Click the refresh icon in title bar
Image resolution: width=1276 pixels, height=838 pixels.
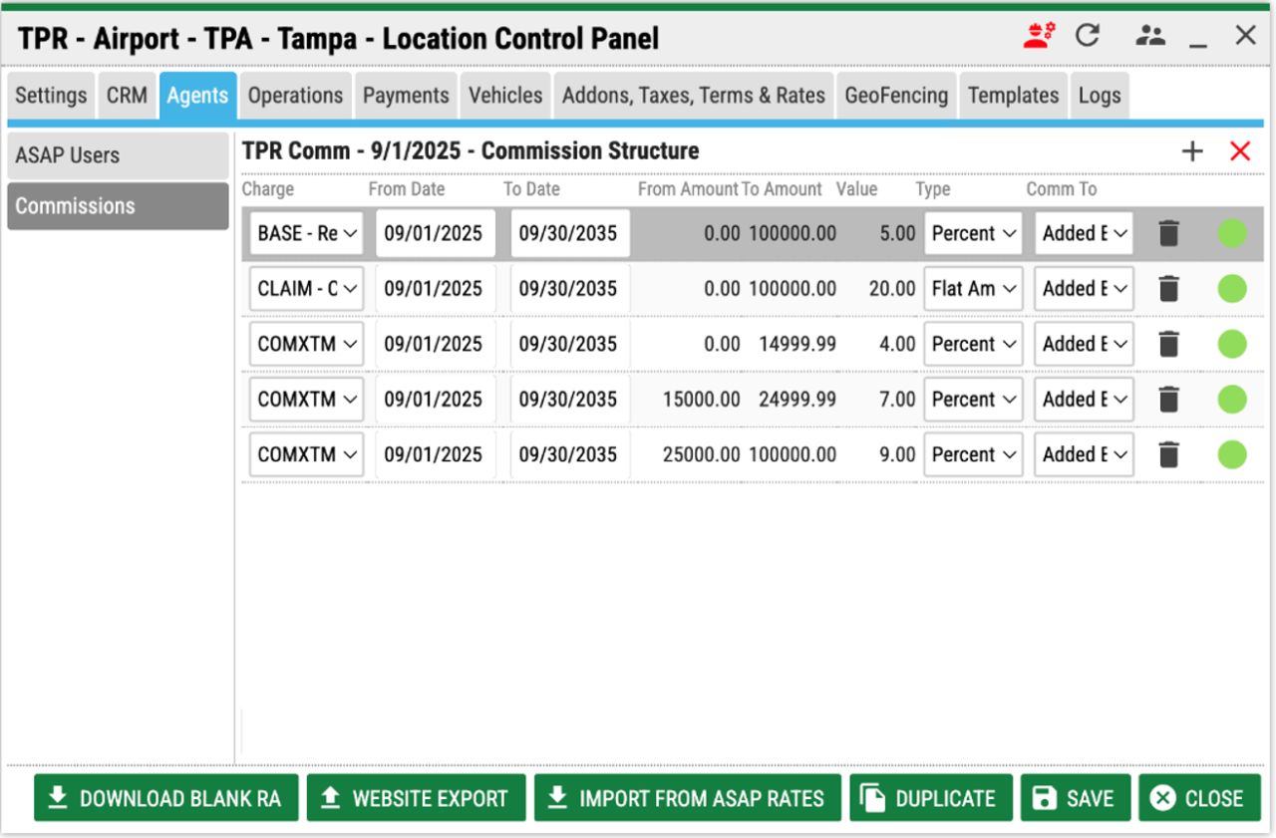click(1088, 37)
